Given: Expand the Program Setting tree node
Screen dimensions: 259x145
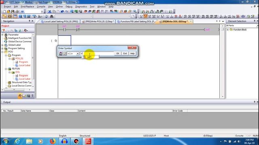Looking at the screenshot, I should pos(2,48).
